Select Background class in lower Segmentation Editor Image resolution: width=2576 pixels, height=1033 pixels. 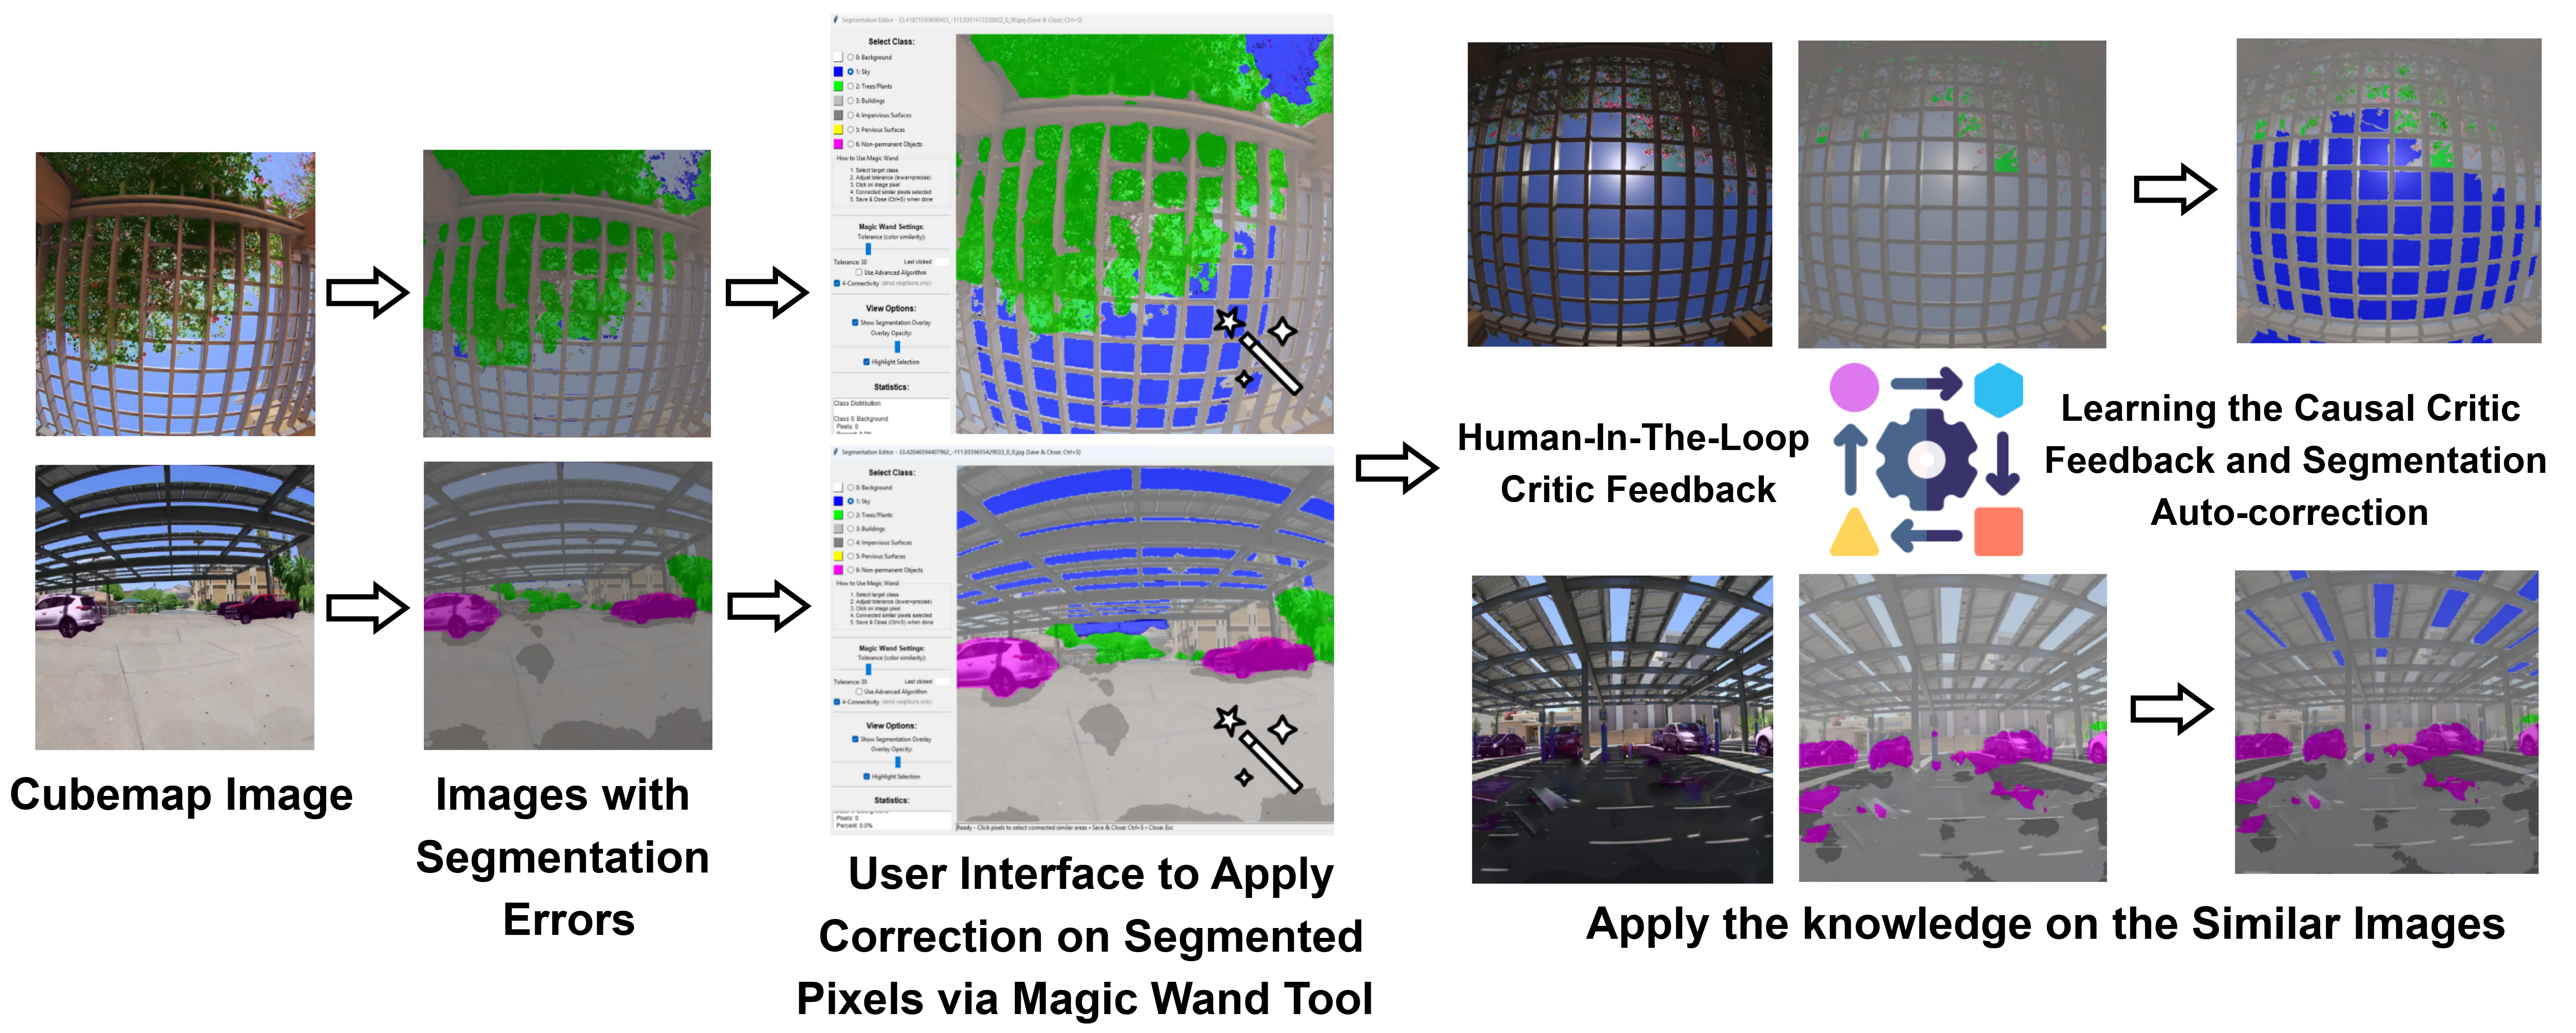pyautogui.click(x=851, y=487)
